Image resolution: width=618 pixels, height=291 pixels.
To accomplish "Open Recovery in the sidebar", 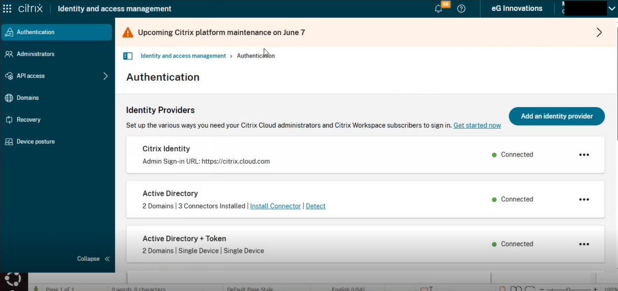I will click(28, 120).
